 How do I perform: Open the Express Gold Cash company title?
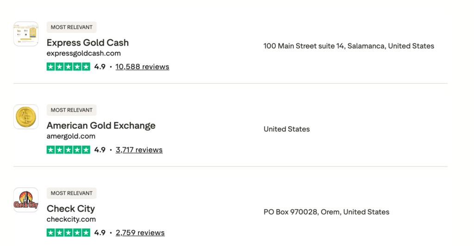87,43
